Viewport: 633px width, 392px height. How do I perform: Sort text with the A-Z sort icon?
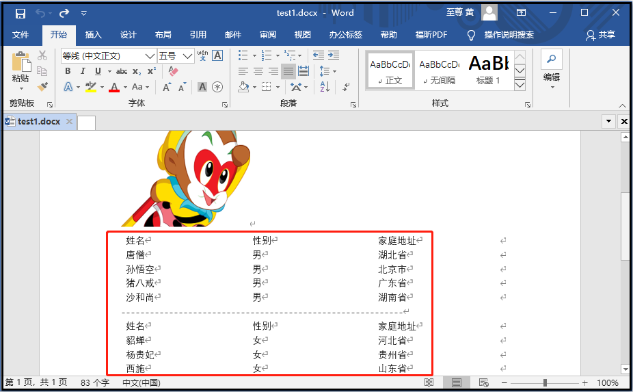(x=325, y=87)
